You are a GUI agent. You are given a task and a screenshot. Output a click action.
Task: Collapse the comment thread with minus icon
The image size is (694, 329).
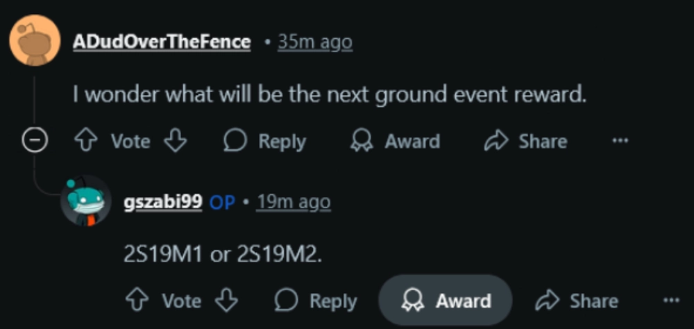click(35, 140)
